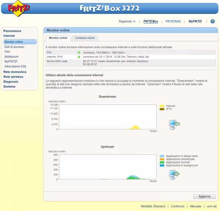Click the green Internet IPv4 status indicator

[x=79, y=57]
